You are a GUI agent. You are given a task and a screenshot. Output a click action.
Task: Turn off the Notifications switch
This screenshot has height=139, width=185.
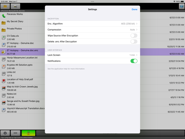[134, 61]
